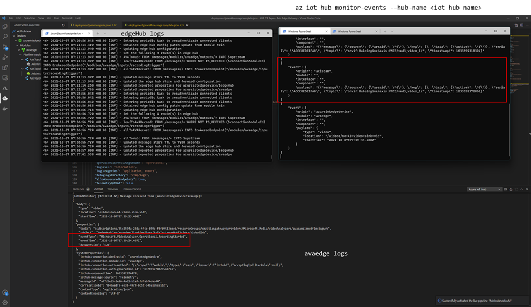Click the VS Code logo in the title bar
The image size is (531, 307).
coord(4,18)
